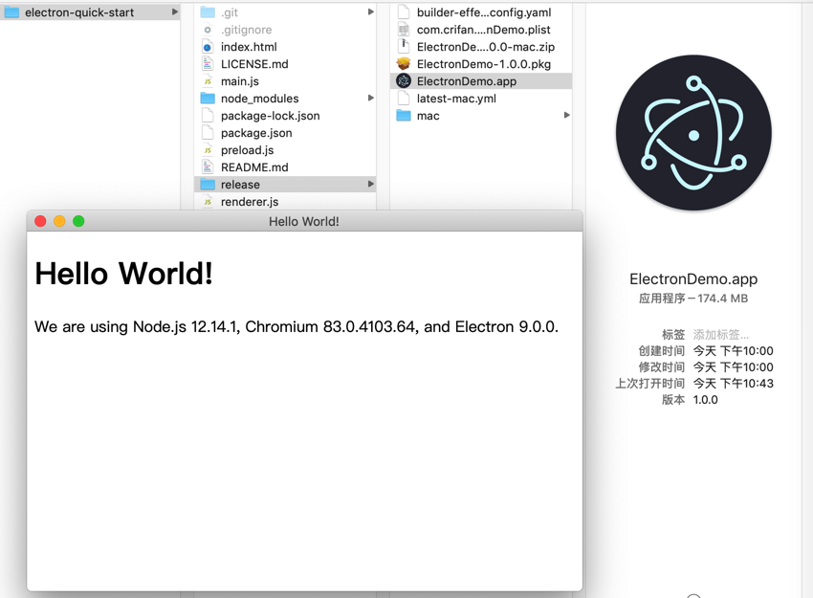Select the index.html file icon
Viewport: 813px width, 598px height.
tap(208, 47)
